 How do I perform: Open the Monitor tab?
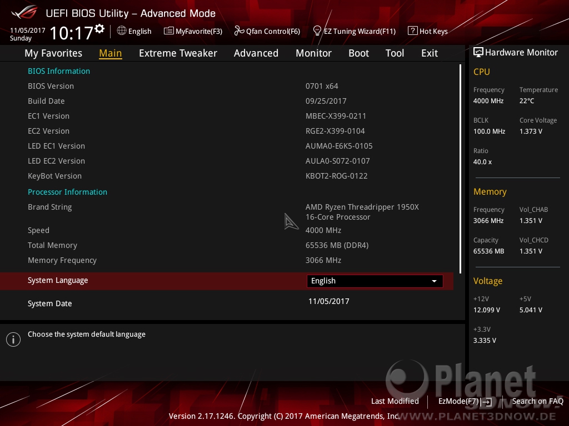tap(313, 53)
